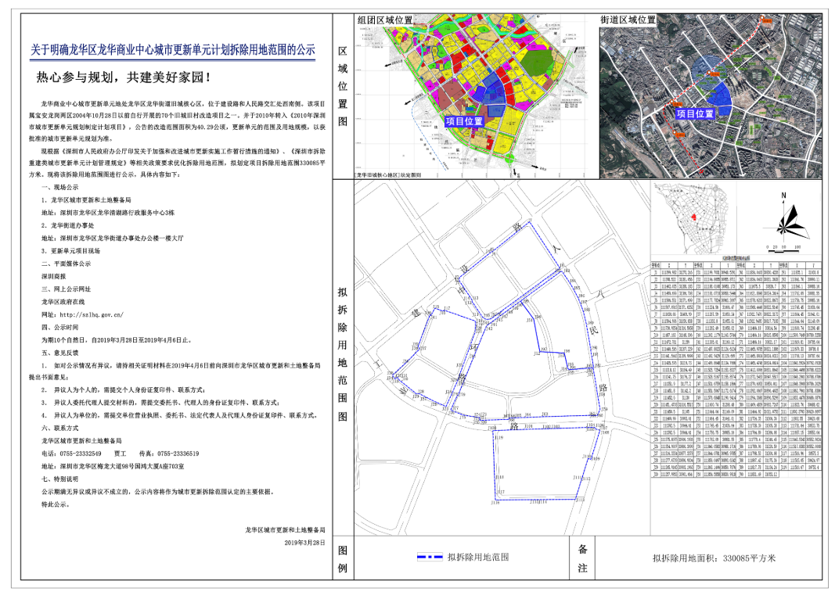Click the blue underlined notice title
This screenshot has height=592, width=835.
coord(173,51)
